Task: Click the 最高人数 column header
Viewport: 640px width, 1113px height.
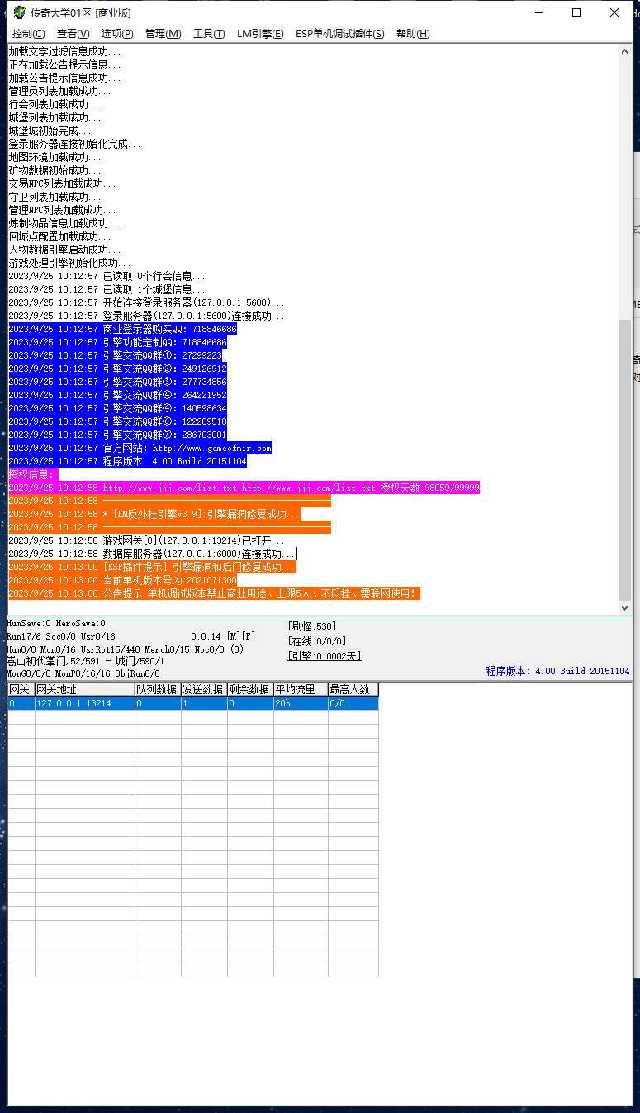Action: pos(353,689)
